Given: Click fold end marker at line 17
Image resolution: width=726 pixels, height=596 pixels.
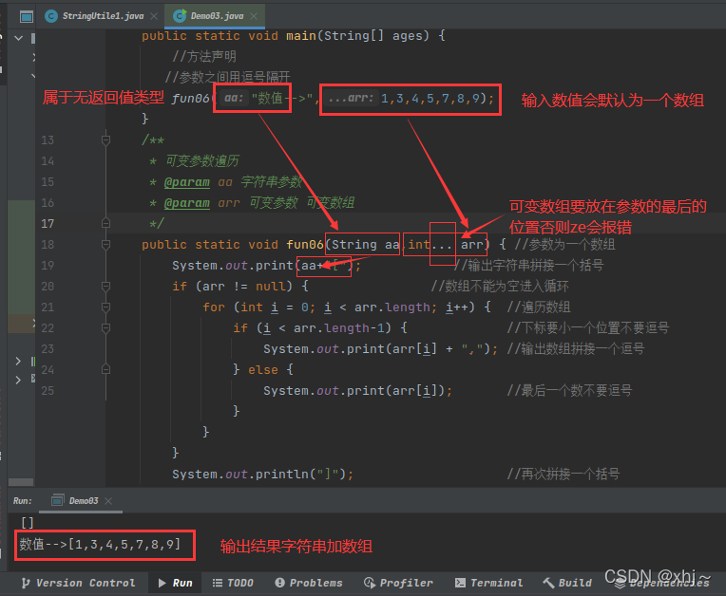Looking at the screenshot, I should point(105,223).
